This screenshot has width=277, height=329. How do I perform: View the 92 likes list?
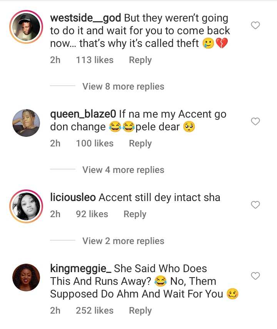[92, 214]
